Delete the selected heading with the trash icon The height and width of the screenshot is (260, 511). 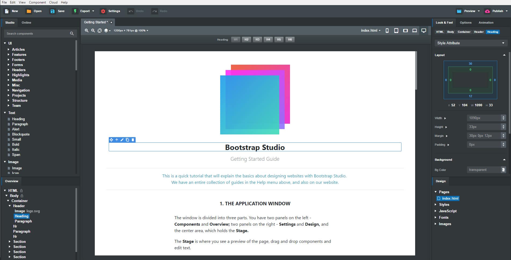[x=133, y=140]
